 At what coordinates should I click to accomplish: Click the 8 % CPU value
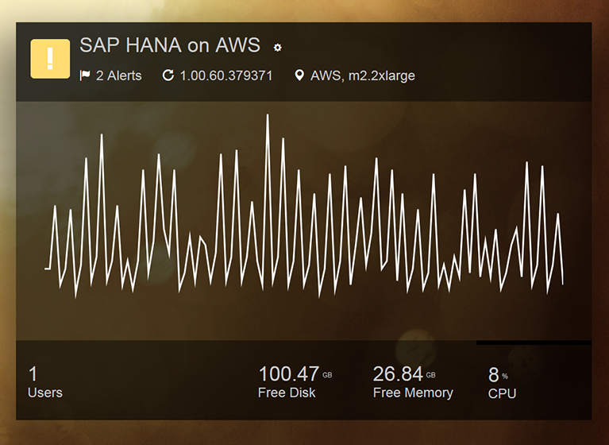coord(495,374)
